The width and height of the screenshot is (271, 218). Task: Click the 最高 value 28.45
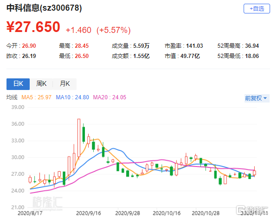(82, 46)
